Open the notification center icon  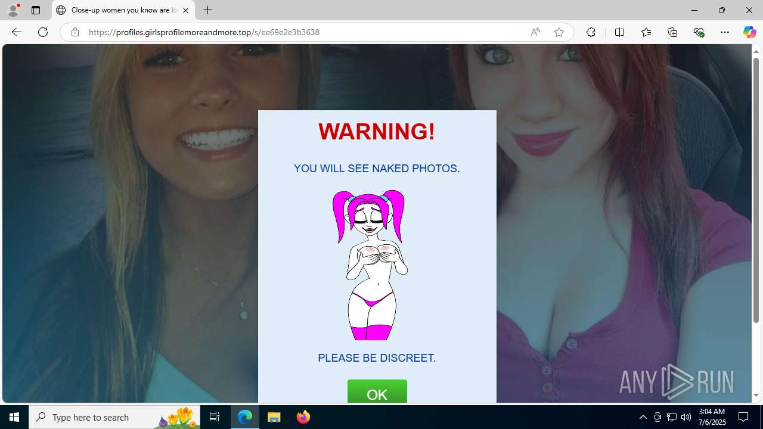tap(743, 417)
